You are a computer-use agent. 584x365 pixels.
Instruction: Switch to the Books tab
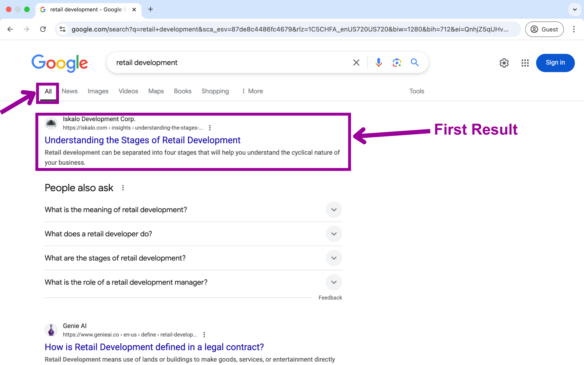point(183,91)
